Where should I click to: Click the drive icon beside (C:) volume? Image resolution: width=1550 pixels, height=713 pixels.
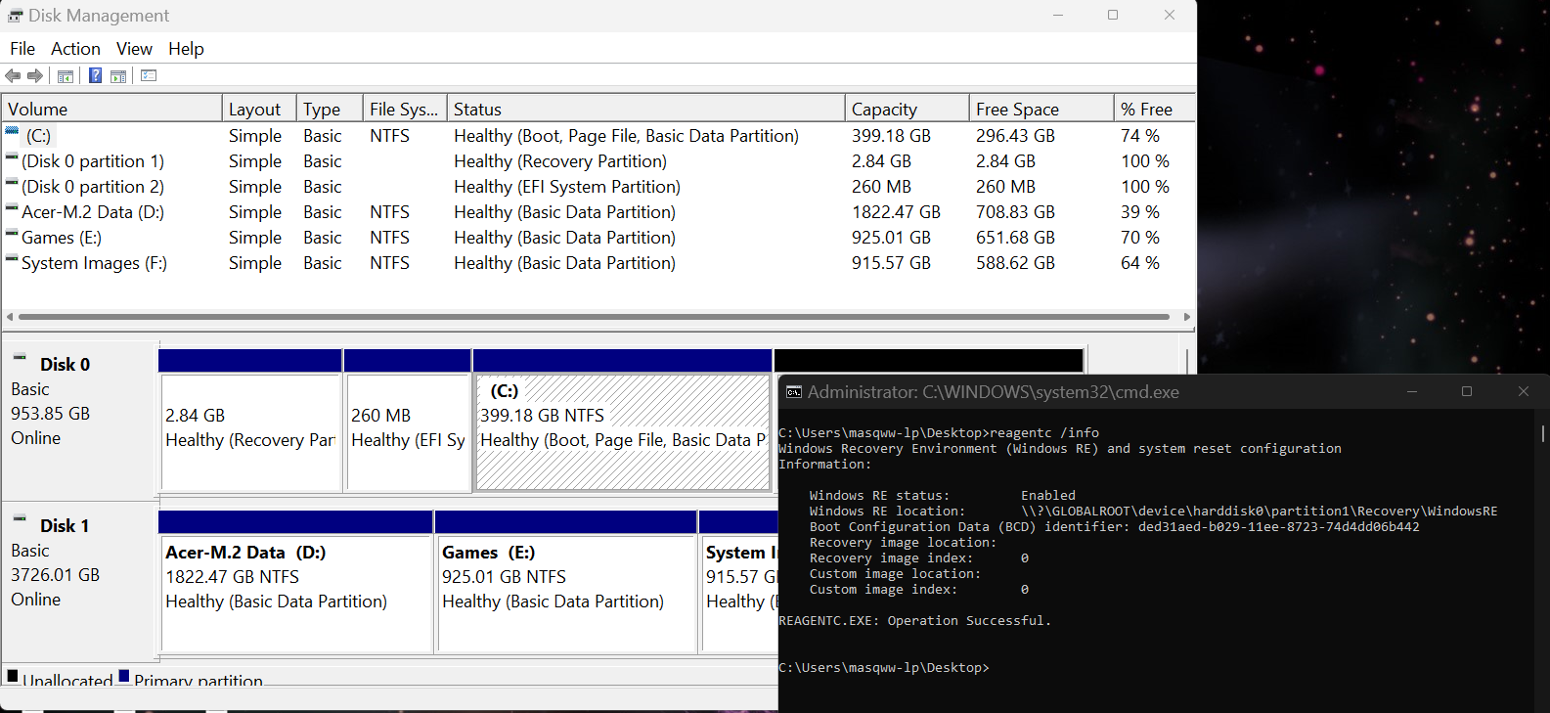[x=12, y=131]
